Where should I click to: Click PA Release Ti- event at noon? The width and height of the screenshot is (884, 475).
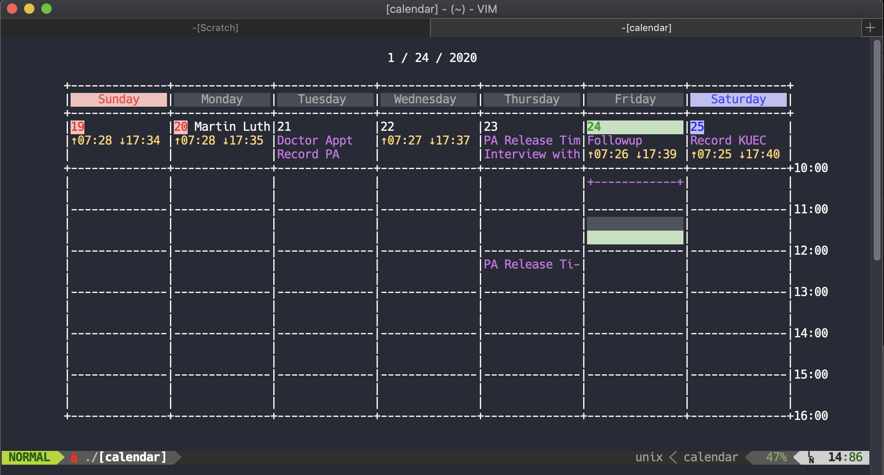(x=532, y=264)
